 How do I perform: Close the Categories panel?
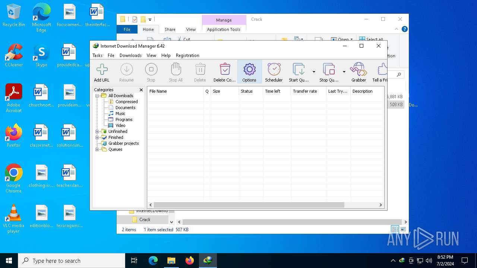[x=141, y=90]
